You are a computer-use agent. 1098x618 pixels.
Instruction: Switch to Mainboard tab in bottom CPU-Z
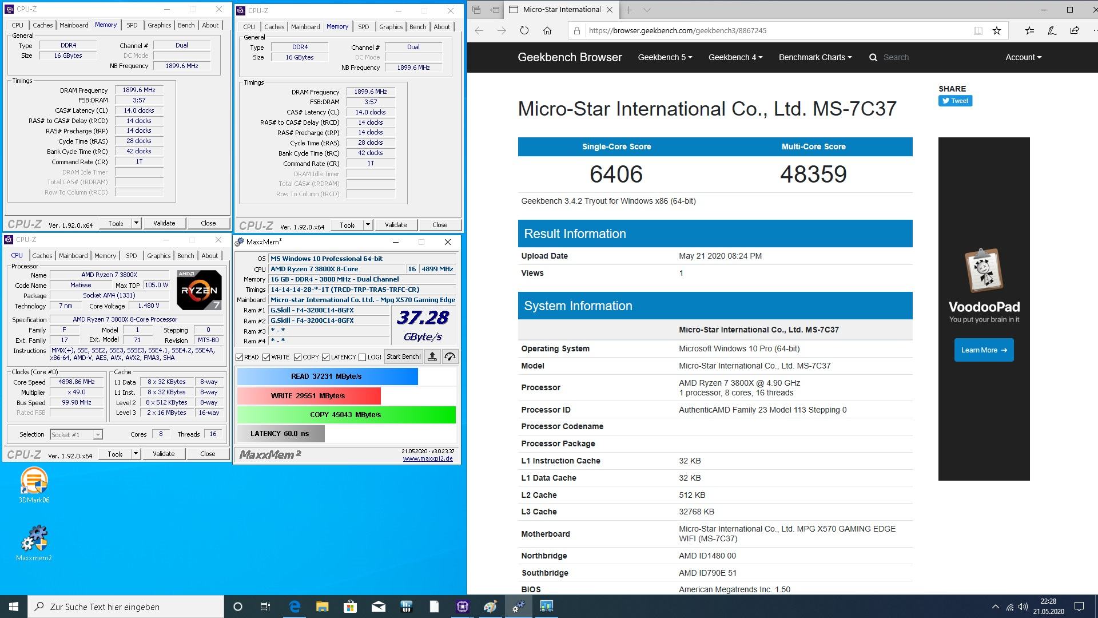tap(73, 256)
